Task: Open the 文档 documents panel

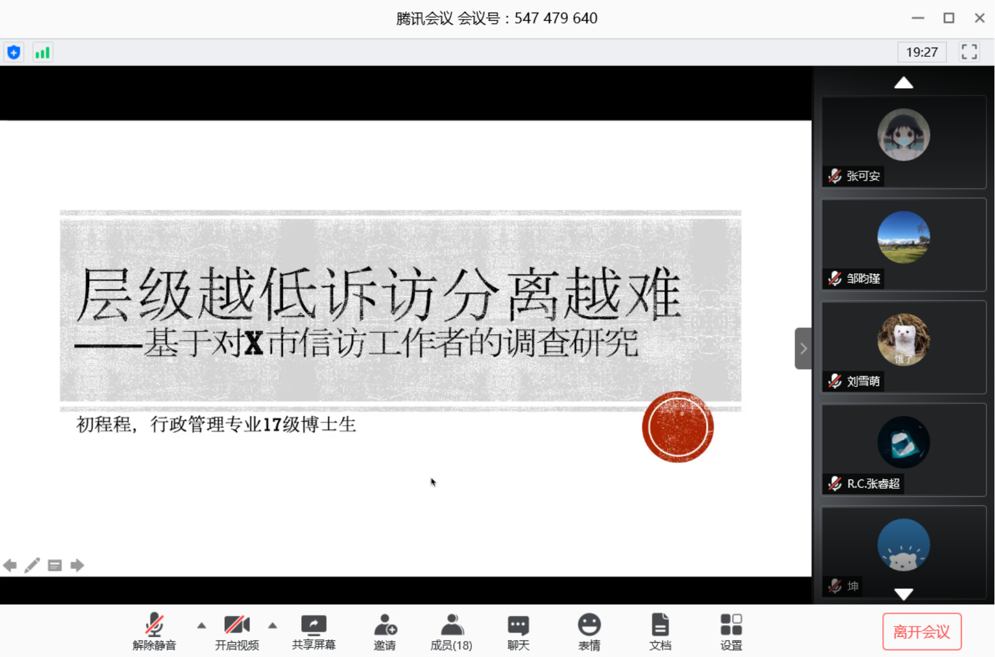Action: pos(660,632)
